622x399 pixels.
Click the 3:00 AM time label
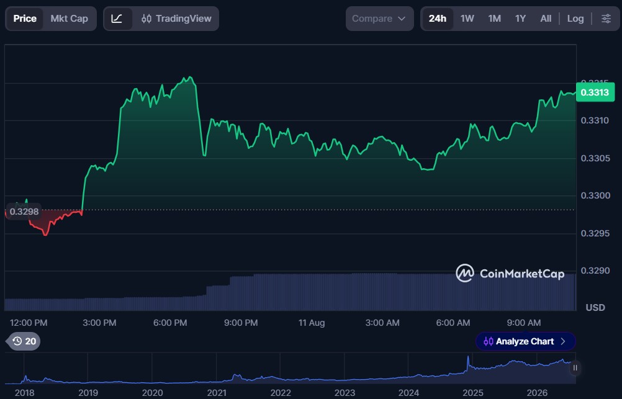point(382,323)
